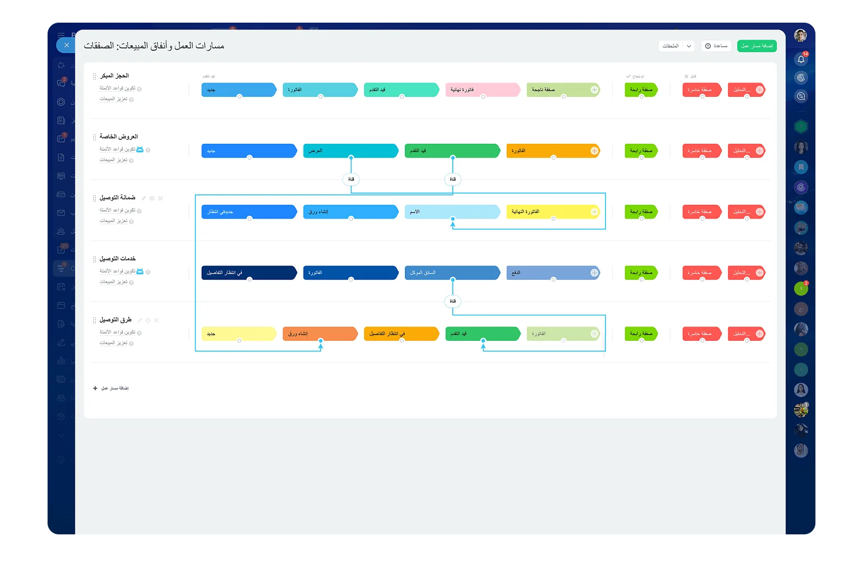Viewport: 863px width, 574px height.
Task: Open the مساعدة help button
Action: pos(716,46)
